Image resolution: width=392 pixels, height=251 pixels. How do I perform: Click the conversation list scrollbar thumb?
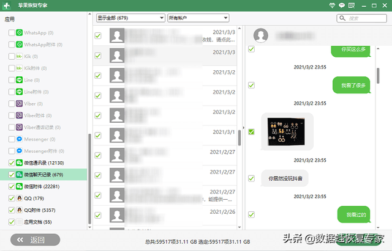[x=239, y=138]
